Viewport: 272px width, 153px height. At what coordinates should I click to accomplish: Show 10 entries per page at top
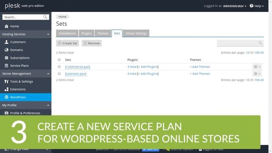247,53
